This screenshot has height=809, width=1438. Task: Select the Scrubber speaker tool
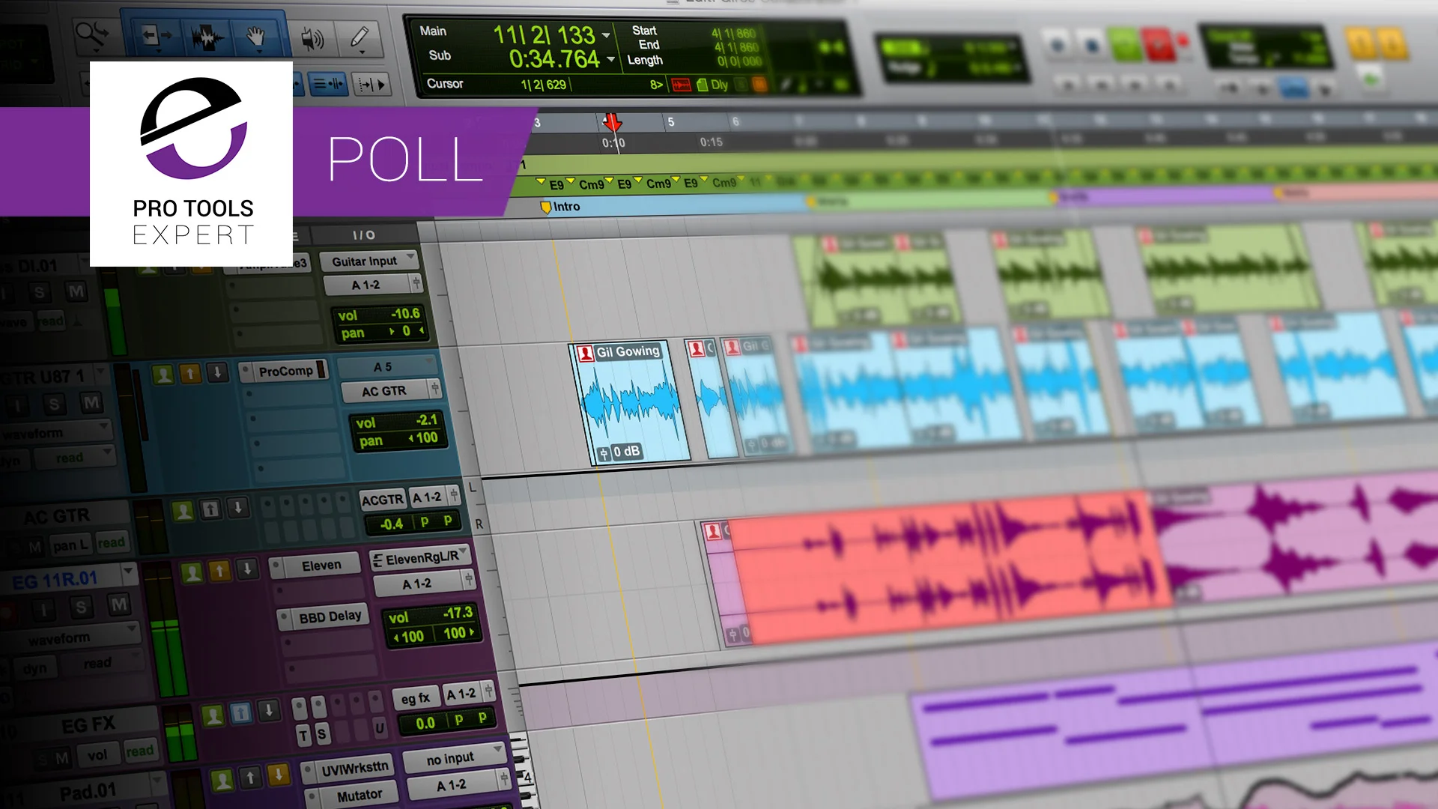coord(312,38)
